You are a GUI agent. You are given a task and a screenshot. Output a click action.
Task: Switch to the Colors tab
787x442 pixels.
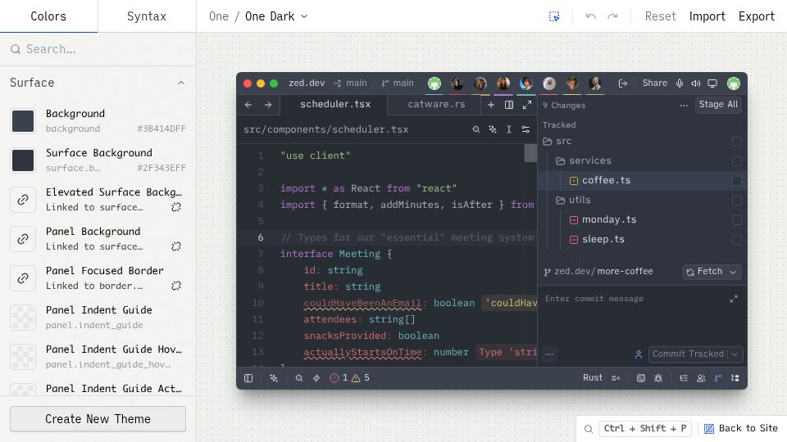(48, 16)
